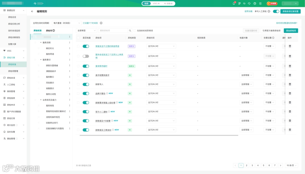This screenshot has height=174, width=305.
Task: Open the three-dot menu for 服务流程
Action: (x=69, y=42)
